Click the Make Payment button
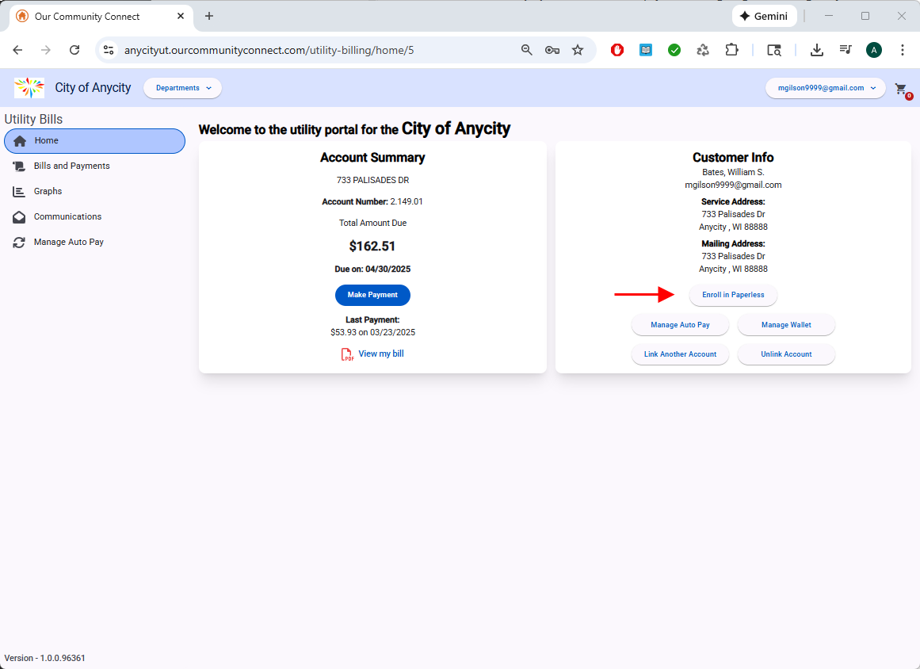The height and width of the screenshot is (669, 920). point(372,295)
